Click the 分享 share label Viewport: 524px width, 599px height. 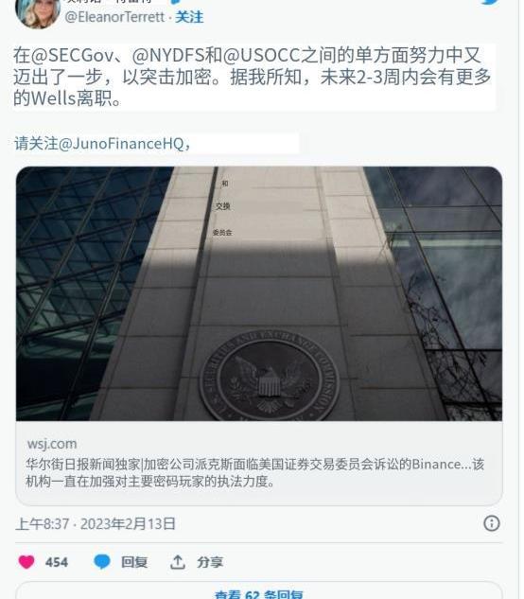click(210, 562)
